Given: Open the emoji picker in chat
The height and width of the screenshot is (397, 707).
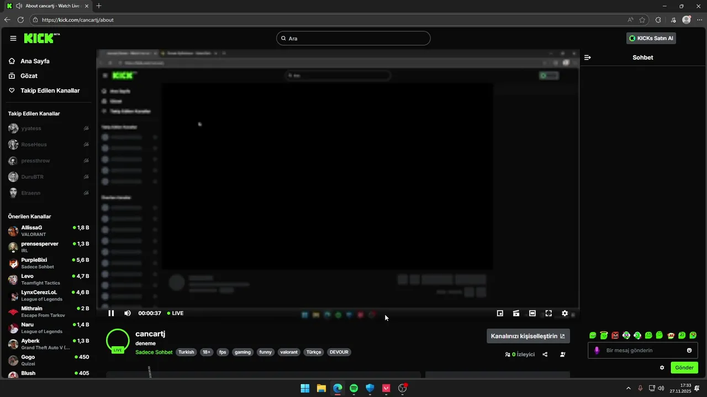Looking at the screenshot, I should (689, 350).
